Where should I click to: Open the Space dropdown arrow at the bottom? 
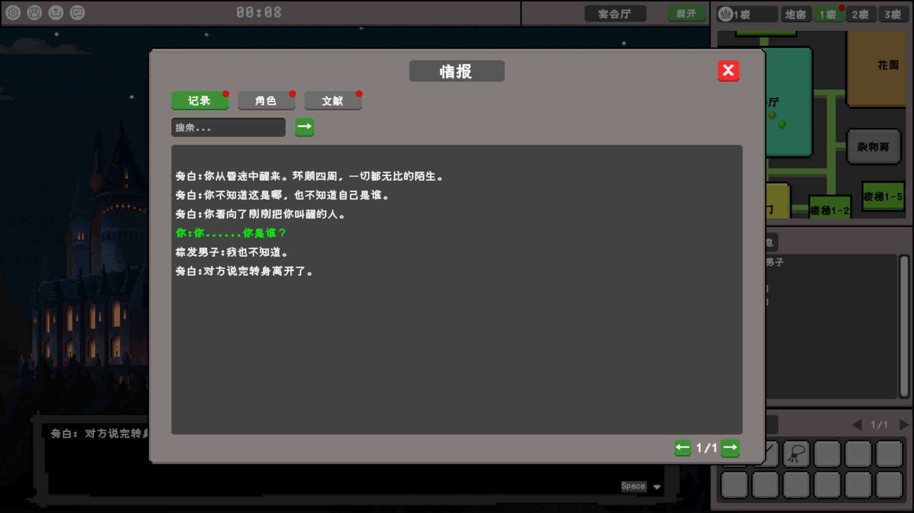point(656,486)
